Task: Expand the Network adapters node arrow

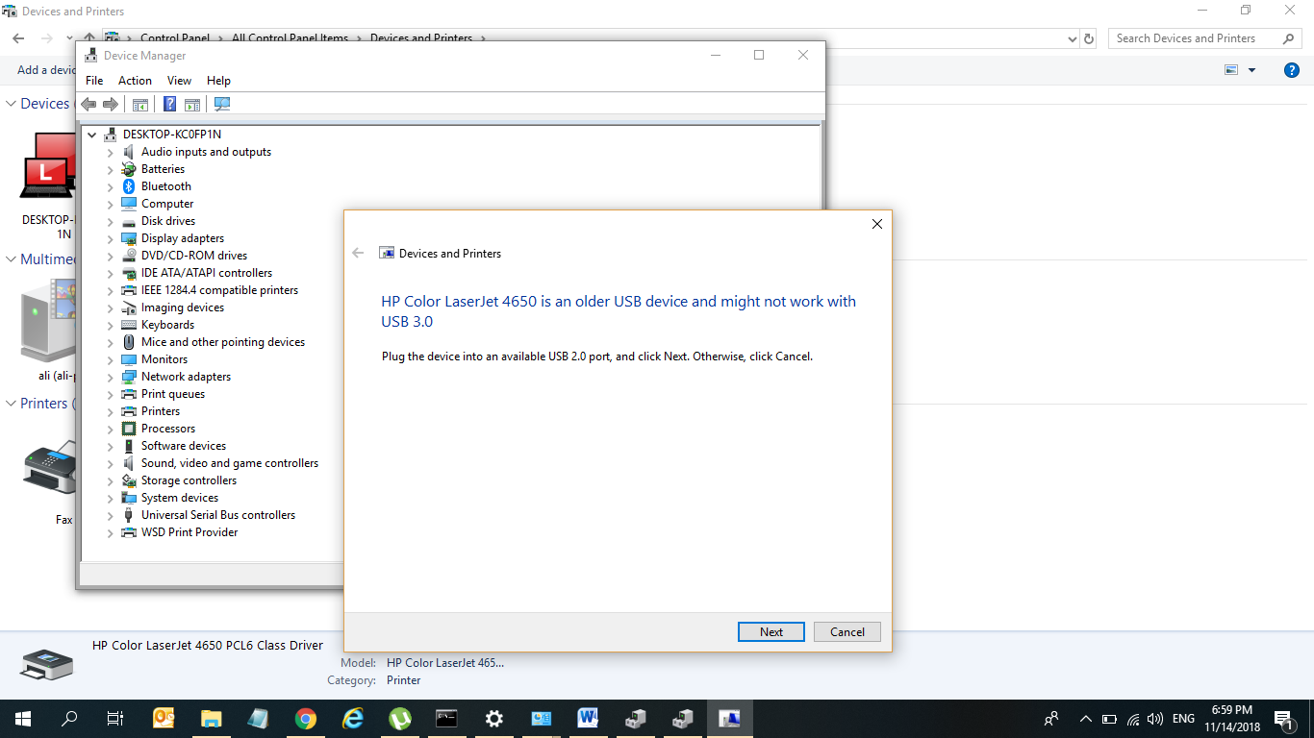Action: point(110,377)
